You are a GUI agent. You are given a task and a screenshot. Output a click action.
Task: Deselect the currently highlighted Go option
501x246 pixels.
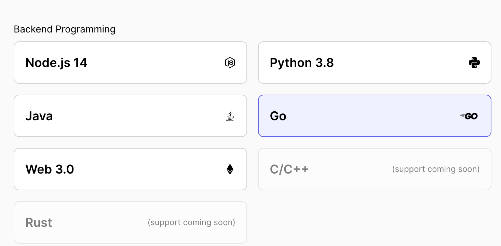coord(375,116)
